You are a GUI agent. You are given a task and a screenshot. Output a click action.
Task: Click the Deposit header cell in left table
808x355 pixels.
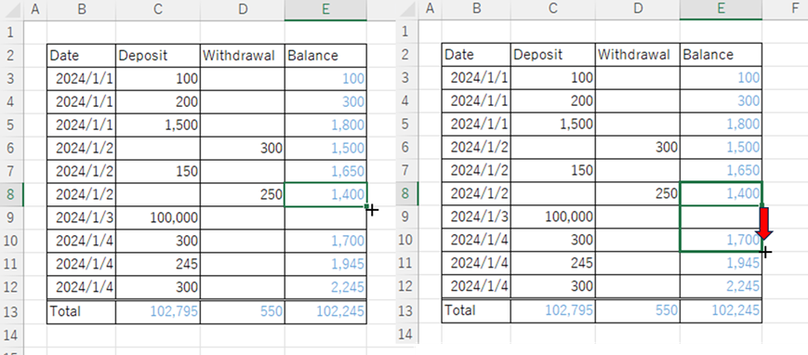tap(158, 56)
